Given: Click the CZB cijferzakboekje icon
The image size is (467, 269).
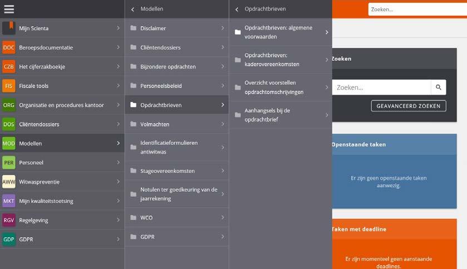Looking at the screenshot, I should coord(9,66).
